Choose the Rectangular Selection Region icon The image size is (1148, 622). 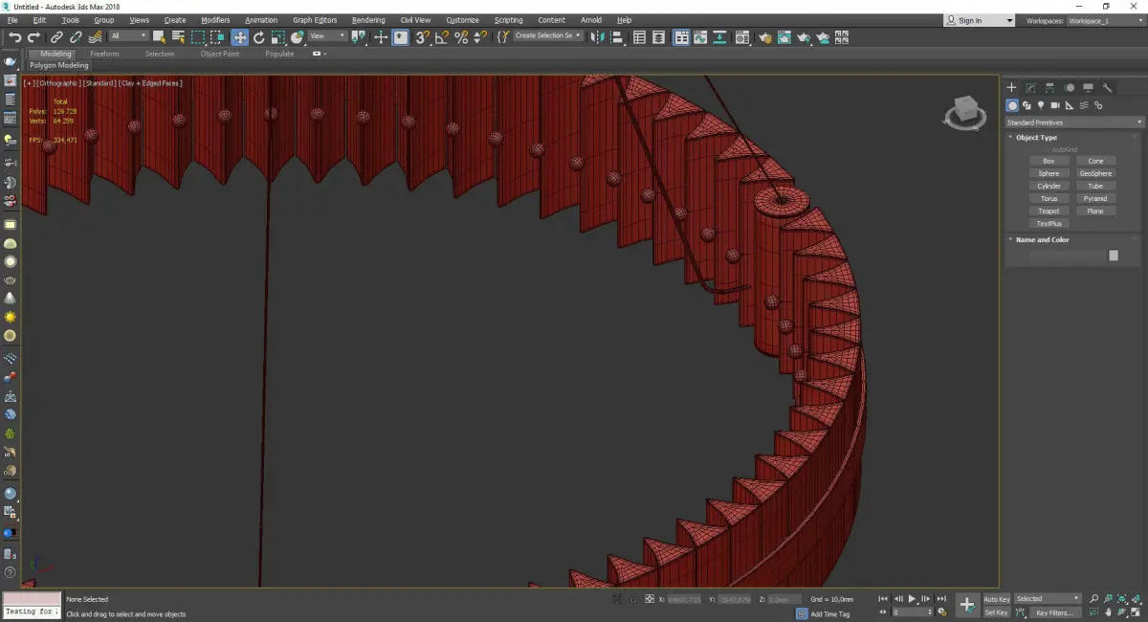198,37
